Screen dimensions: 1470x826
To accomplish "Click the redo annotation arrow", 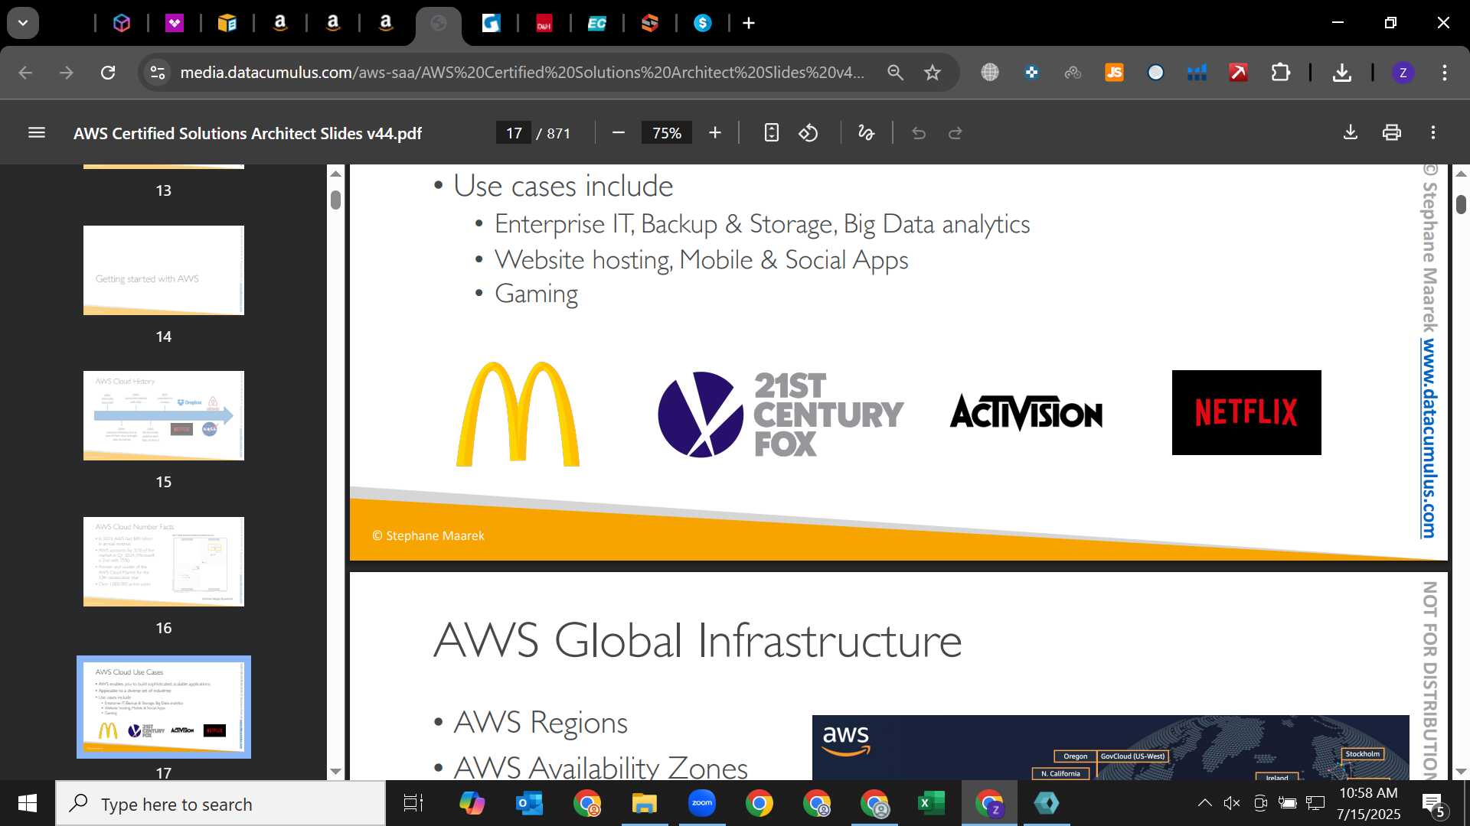I will point(955,133).
